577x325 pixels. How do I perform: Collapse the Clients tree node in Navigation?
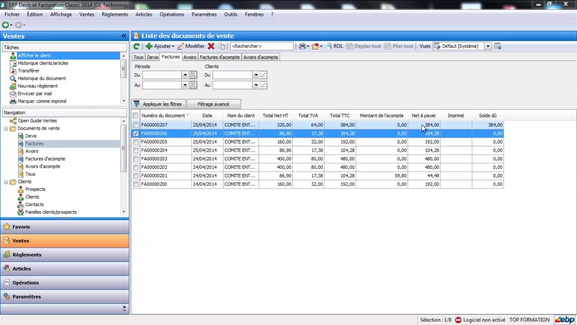click(6, 182)
